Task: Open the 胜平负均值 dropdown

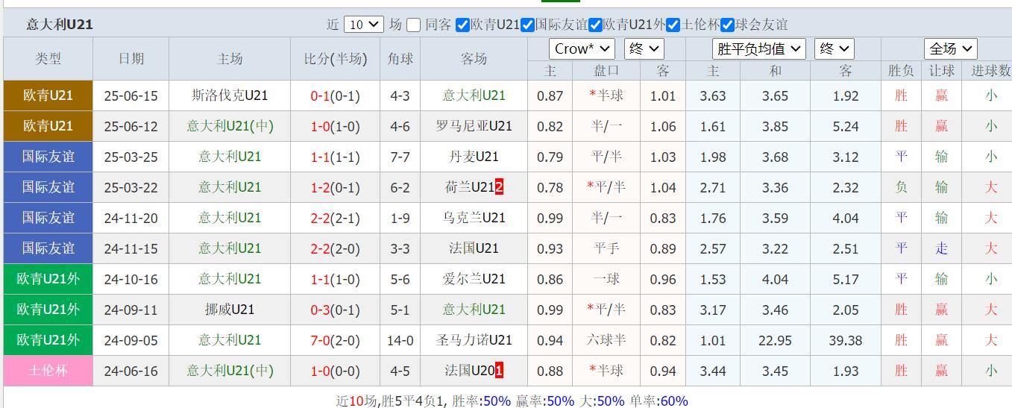Action: click(758, 49)
